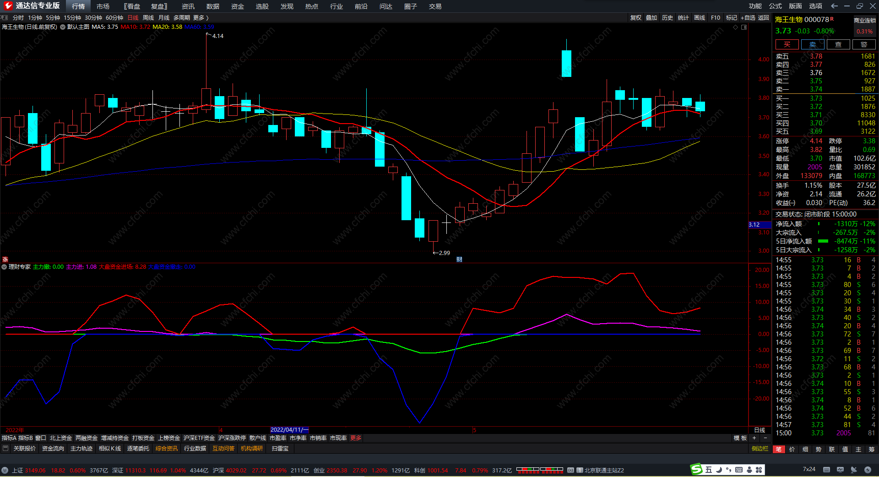Open the 多周期 multi-period view
879x477 pixels.
coord(182,17)
